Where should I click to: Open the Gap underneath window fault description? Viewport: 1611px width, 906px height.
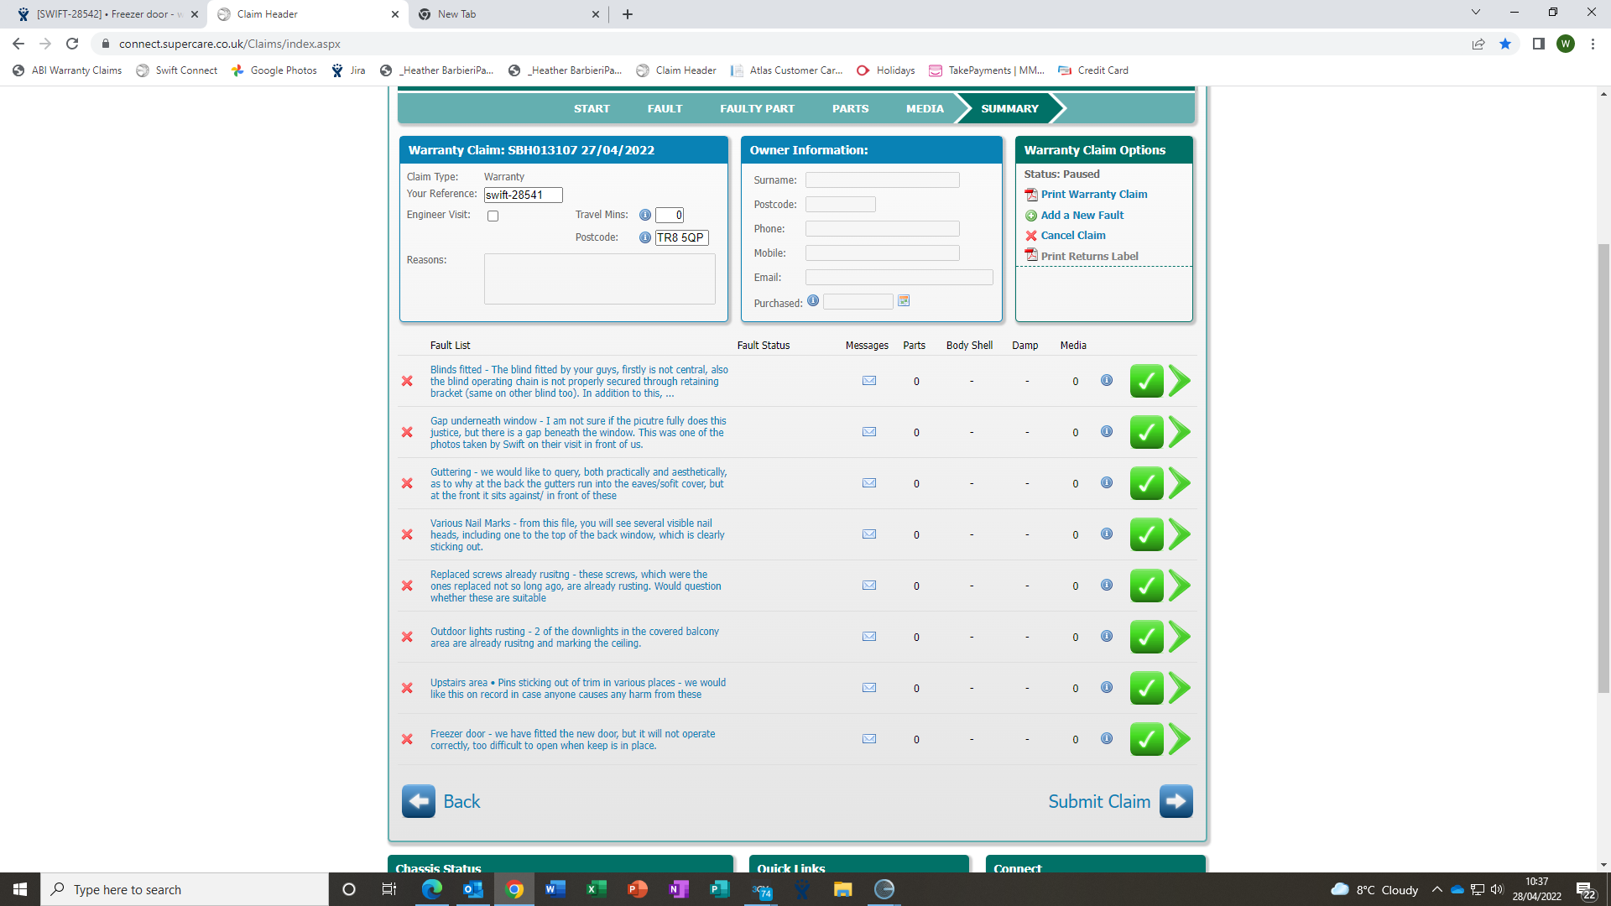(x=577, y=433)
